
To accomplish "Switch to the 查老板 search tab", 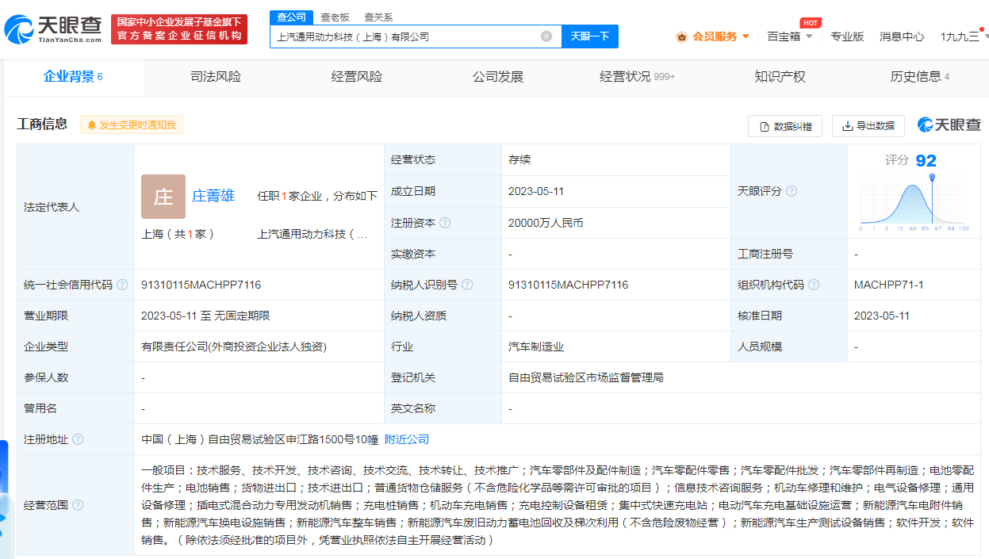I will [x=335, y=17].
